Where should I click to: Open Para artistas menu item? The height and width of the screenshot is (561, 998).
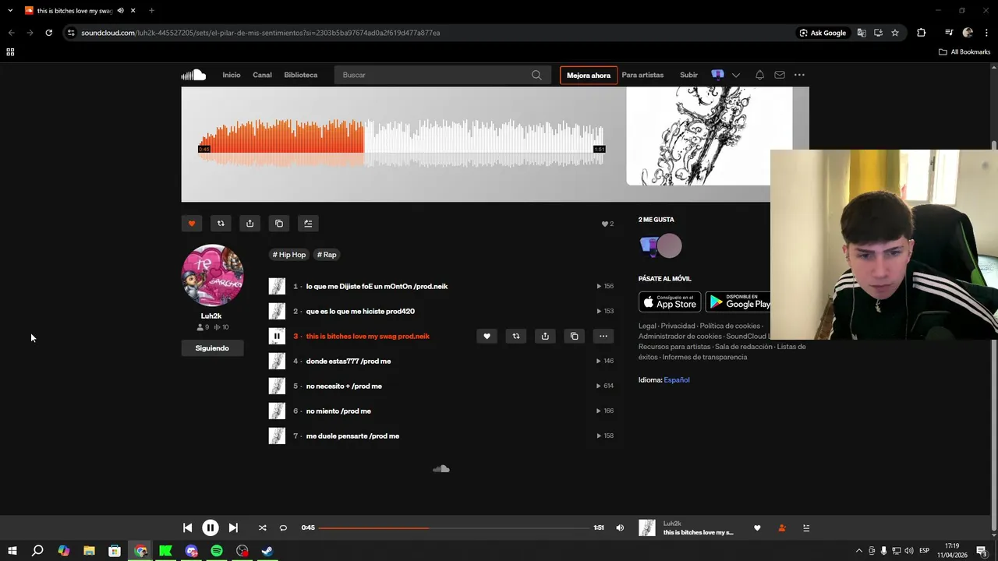point(642,75)
